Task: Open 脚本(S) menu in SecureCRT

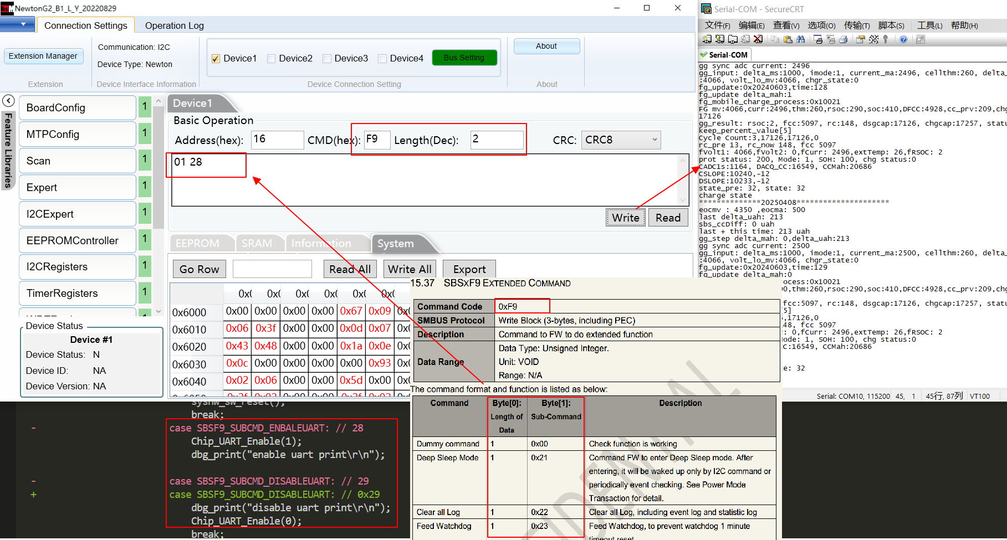Action: 891,25
